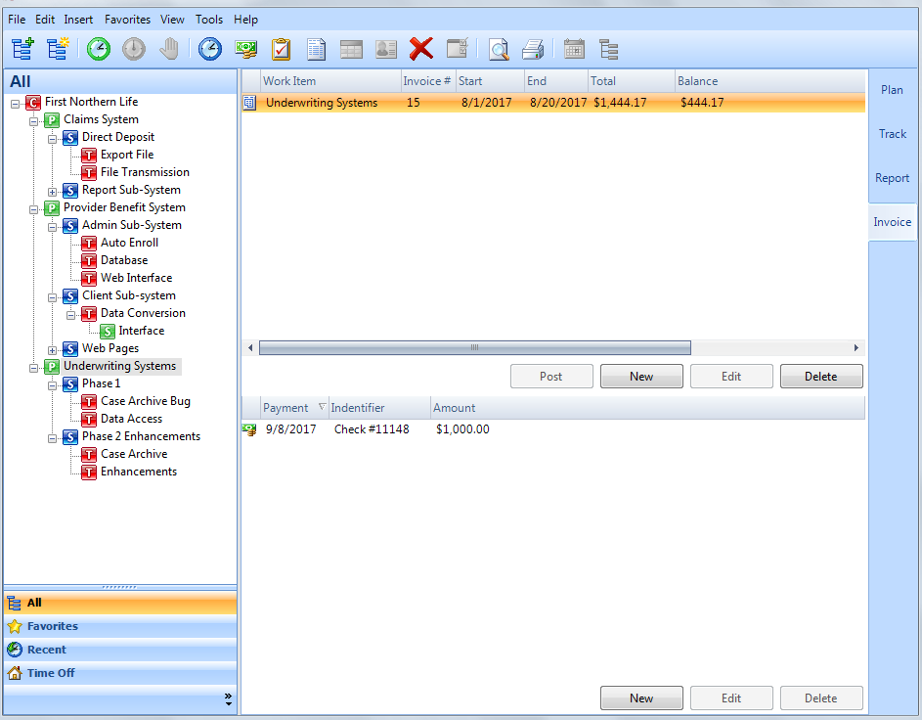Open the Time Off navigation pane
This screenshot has width=922, height=720.
click(x=120, y=673)
